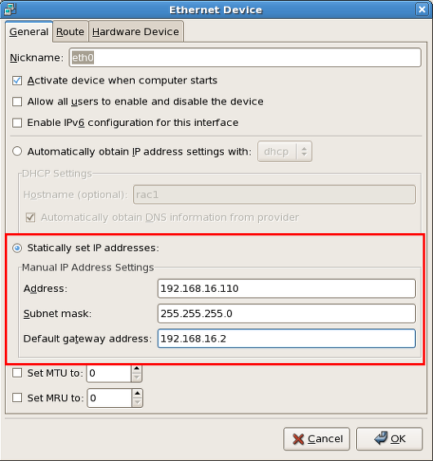Open the Route tab
This screenshot has width=433, height=461.
point(70,32)
